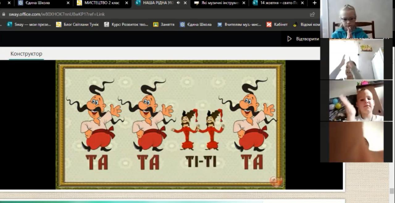Viewport: 395px width, 203px height.
Task: Click the page's vertical scrollbar thumb
Action: (x=392, y=191)
